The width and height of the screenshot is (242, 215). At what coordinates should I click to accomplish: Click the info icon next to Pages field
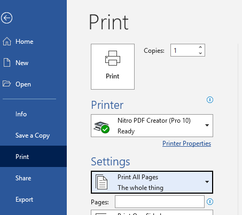[210, 202]
